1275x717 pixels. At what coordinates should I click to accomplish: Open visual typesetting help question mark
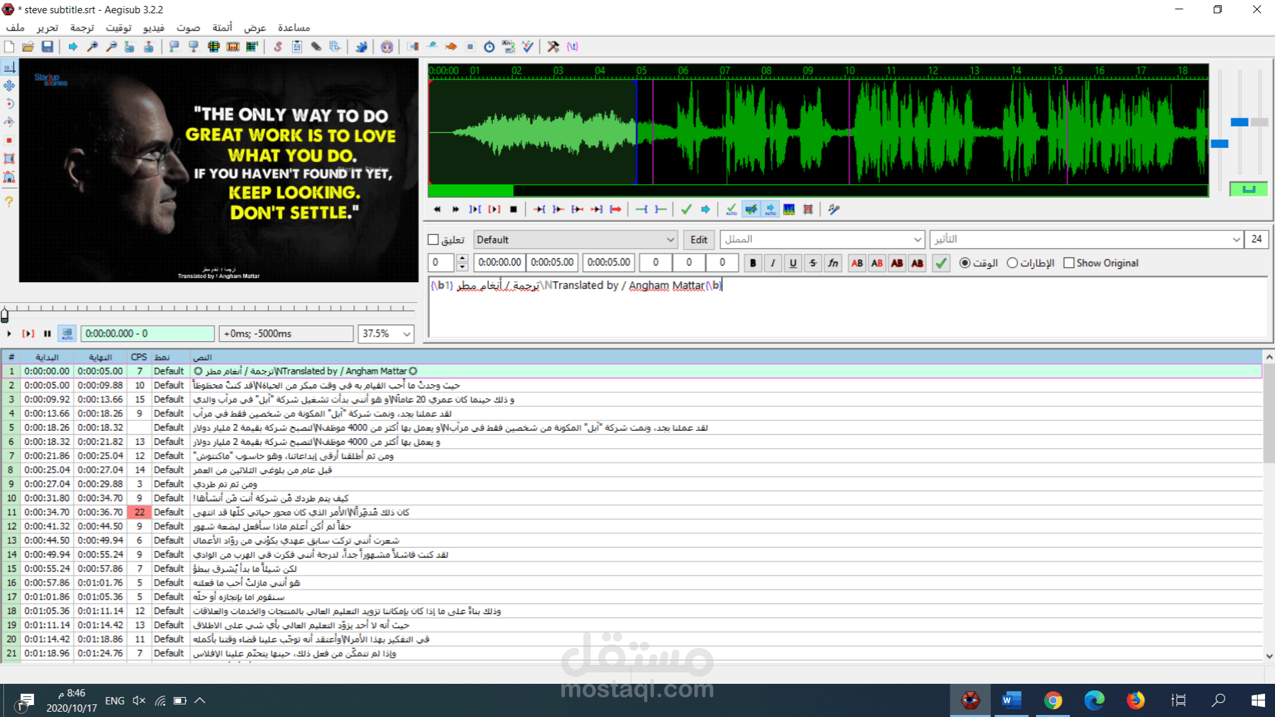[x=9, y=201]
